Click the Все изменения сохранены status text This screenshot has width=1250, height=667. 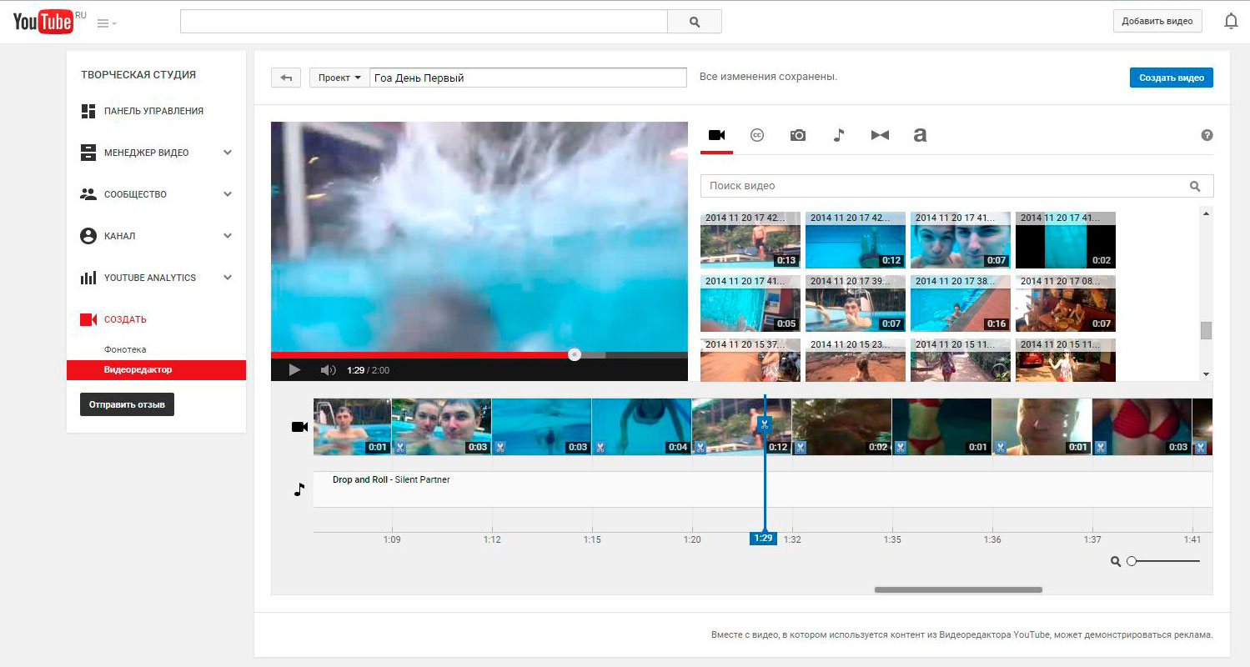[x=768, y=77]
